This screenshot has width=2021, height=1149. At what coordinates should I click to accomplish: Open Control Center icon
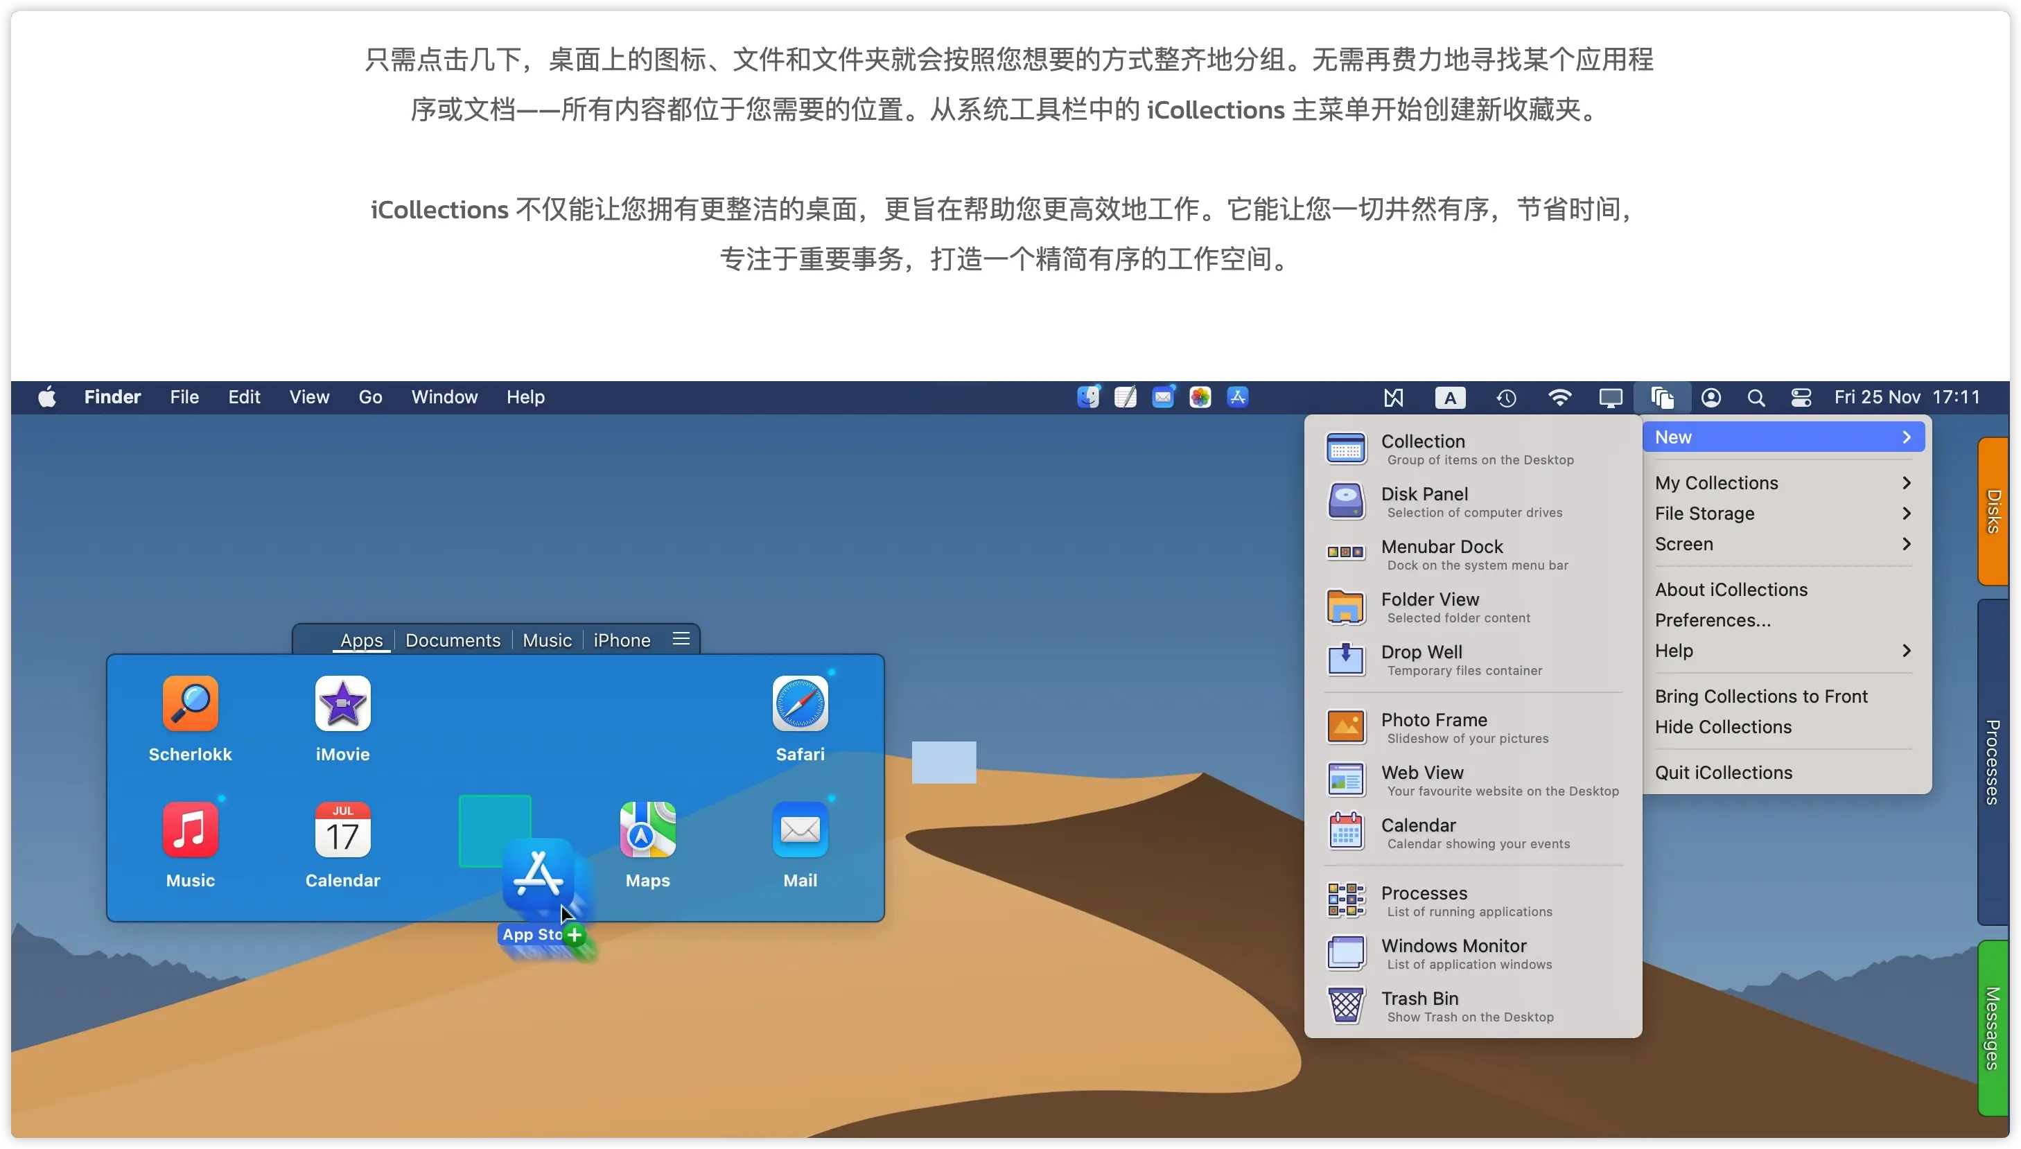[1800, 398]
